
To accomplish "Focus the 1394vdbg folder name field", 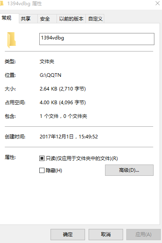I will pyautogui.click(x=97, y=39).
